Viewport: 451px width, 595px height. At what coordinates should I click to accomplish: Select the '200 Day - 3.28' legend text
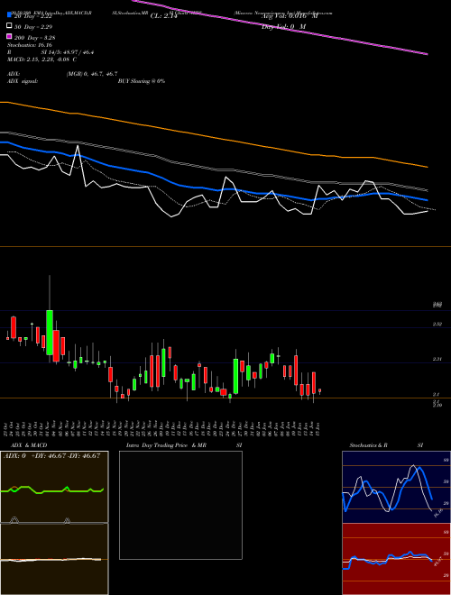(35, 38)
